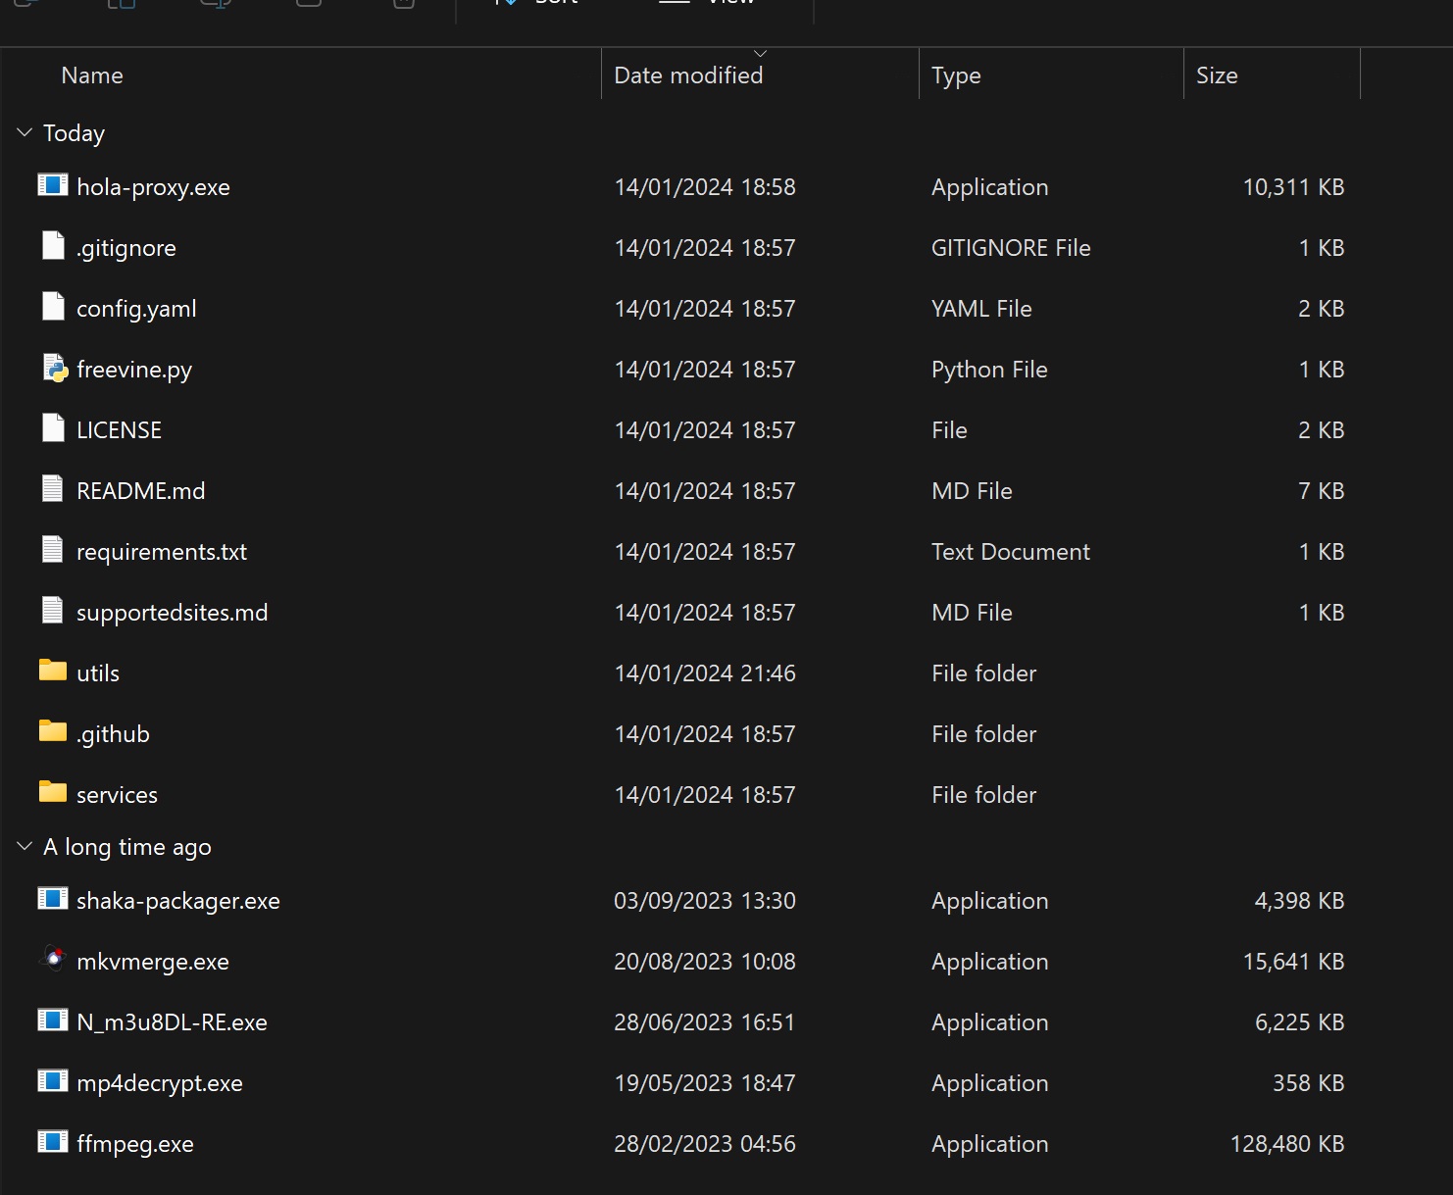Image resolution: width=1453 pixels, height=1195 pixels.
Task: Select the utils folder icon
Action: point(53,671)
